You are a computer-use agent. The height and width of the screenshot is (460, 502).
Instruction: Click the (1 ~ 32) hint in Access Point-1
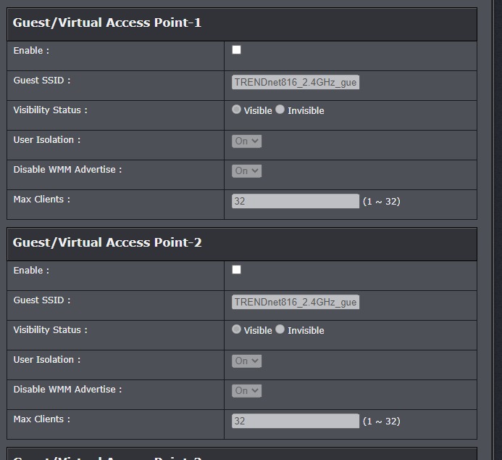point(381,201)
